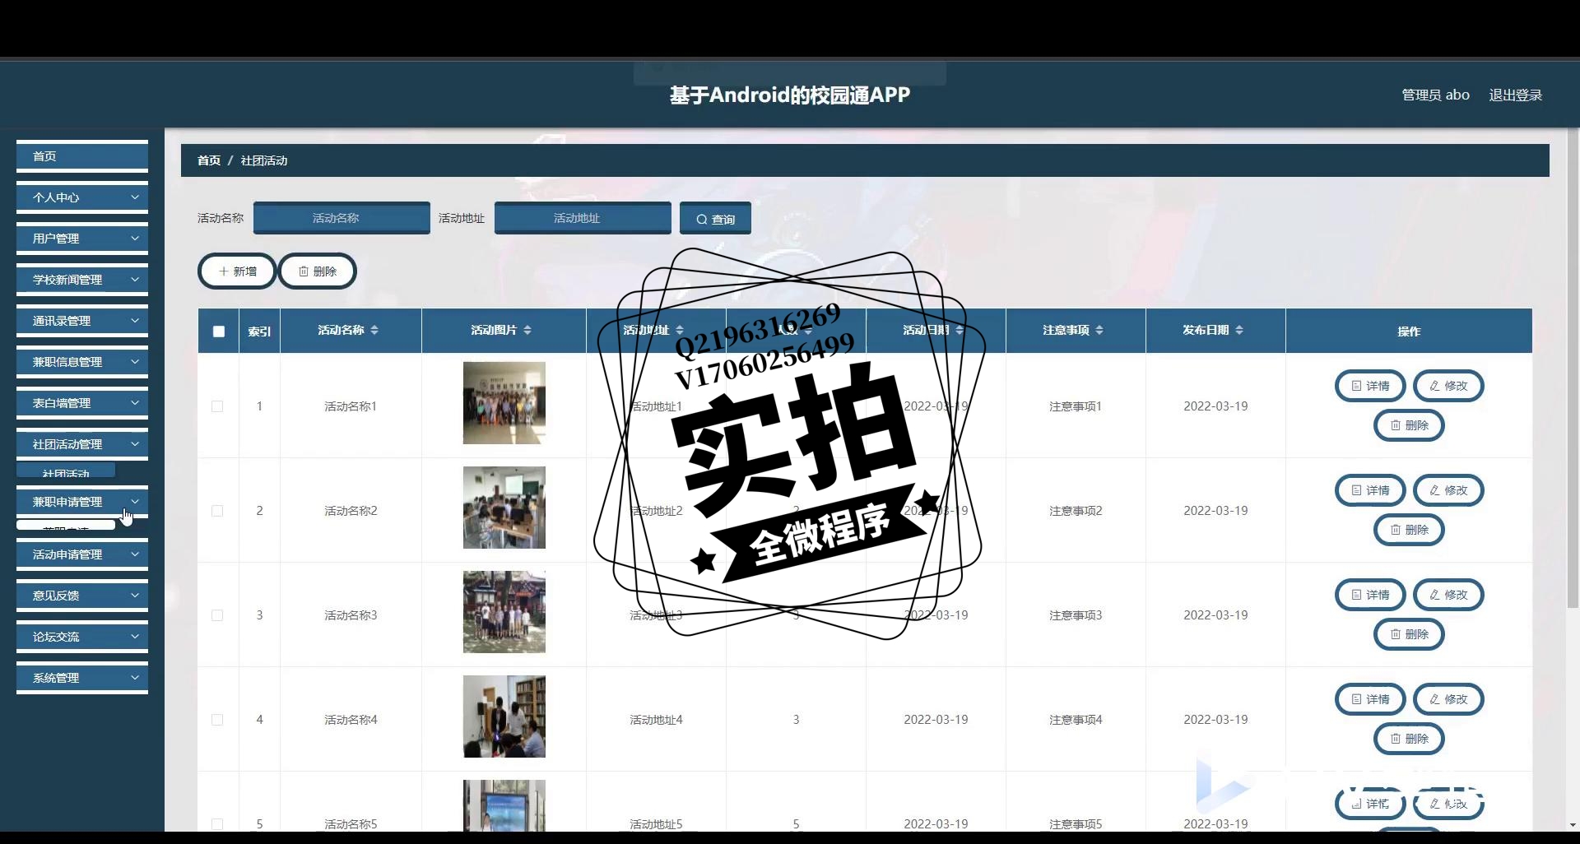
Task: Click 删除 for 活动名称1 row
Action: pos(1409,425)
